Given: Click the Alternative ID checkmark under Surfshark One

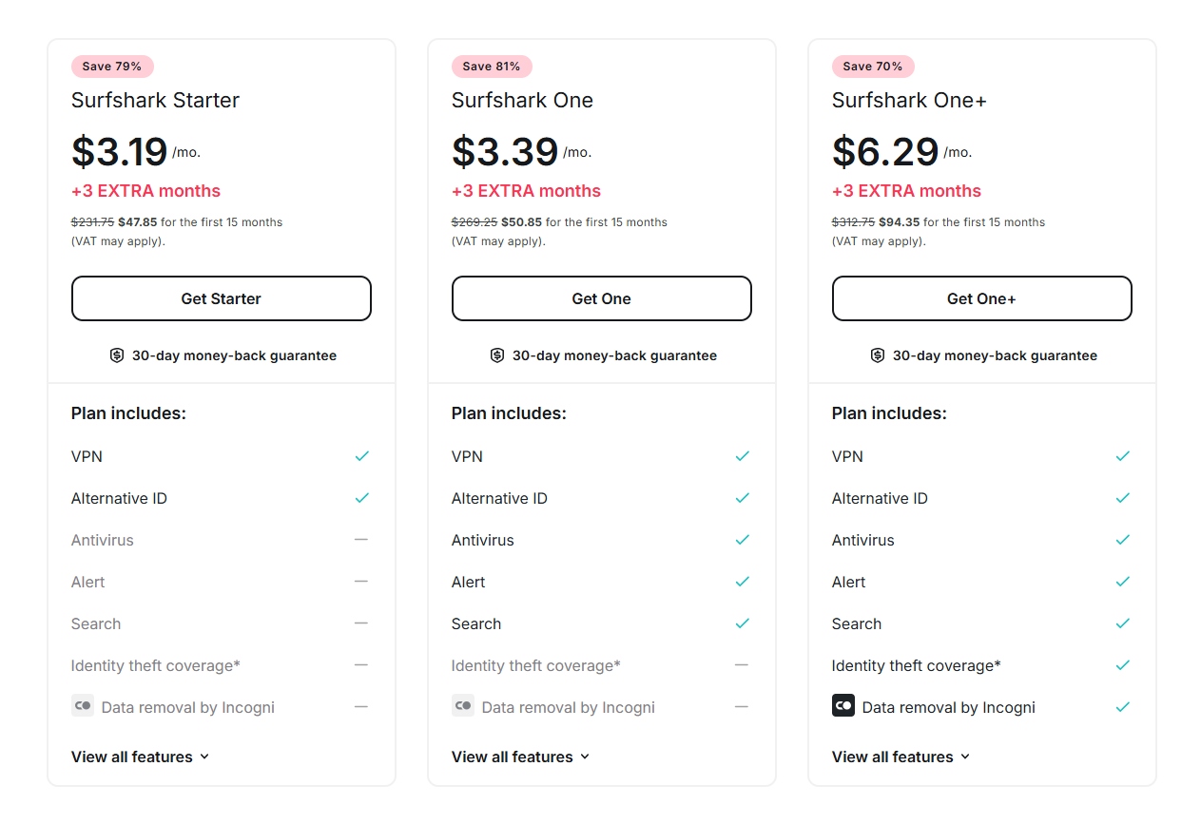Looking at the screenshot, I should click(742, 498).
